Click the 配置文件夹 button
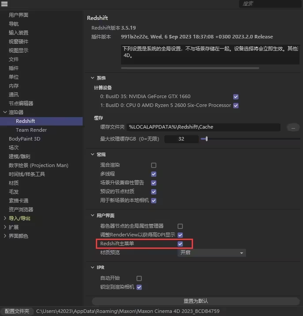The image size is (303, 316). 16,312
